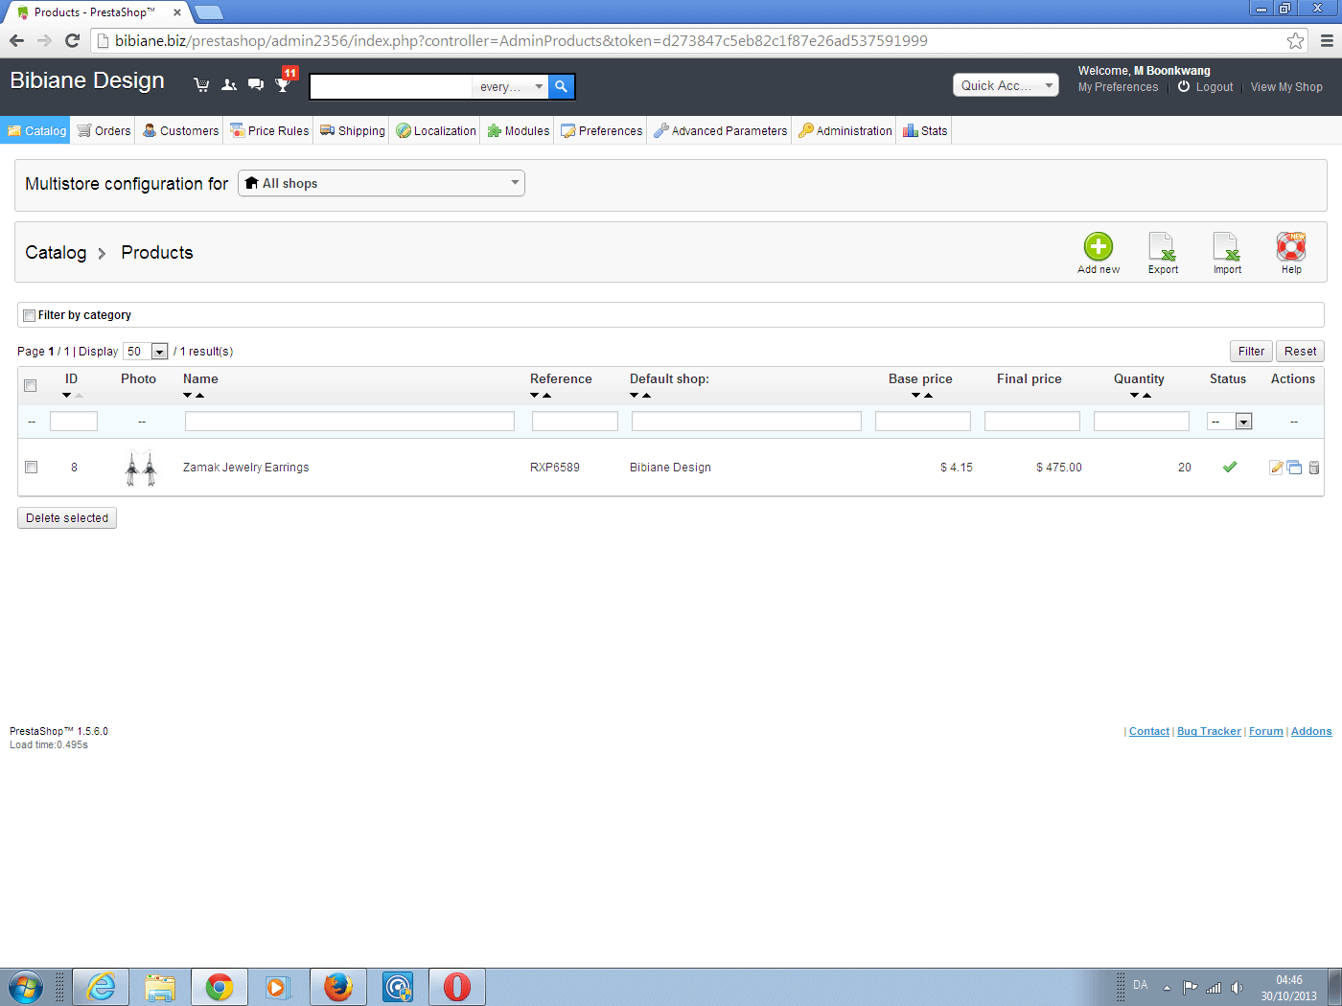Bookmark this page with the star icon
This screenshot has width=1342, height=1006.
point(1295,40)
